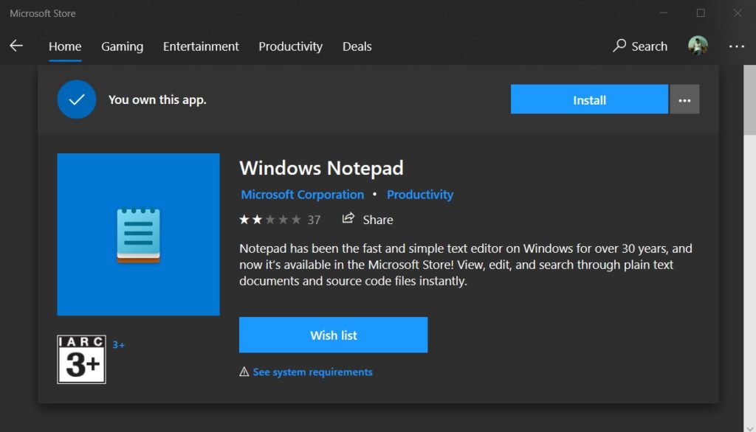The height and width of the screenshot is (432, 756).
Task: Add Windows Notepad to your Wish list
Action: pos(333,335)
